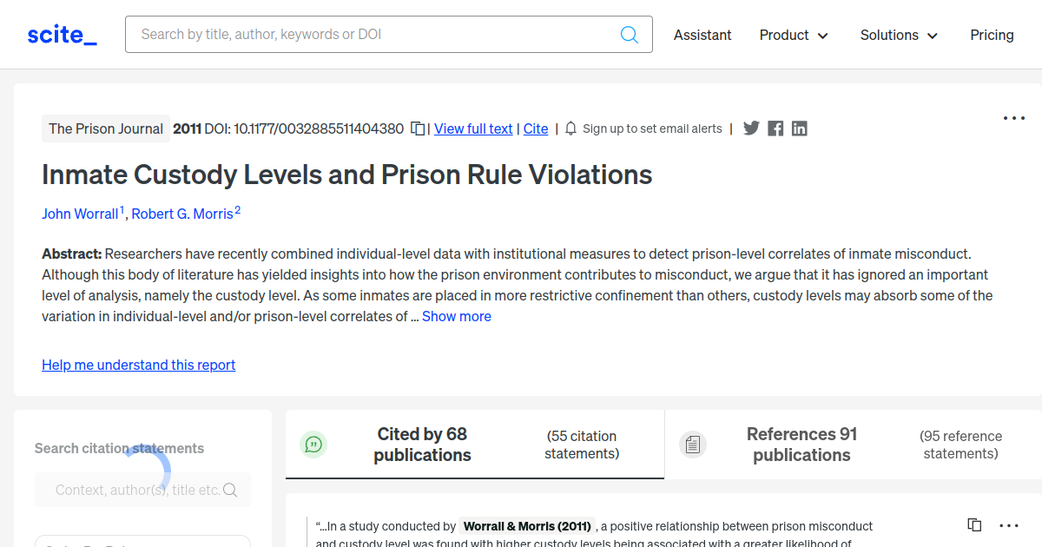
Task: Open the Assistant menu item
Action: (702, 35)
